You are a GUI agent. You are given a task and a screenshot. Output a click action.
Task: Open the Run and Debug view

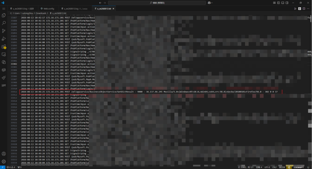pos(3,39)
